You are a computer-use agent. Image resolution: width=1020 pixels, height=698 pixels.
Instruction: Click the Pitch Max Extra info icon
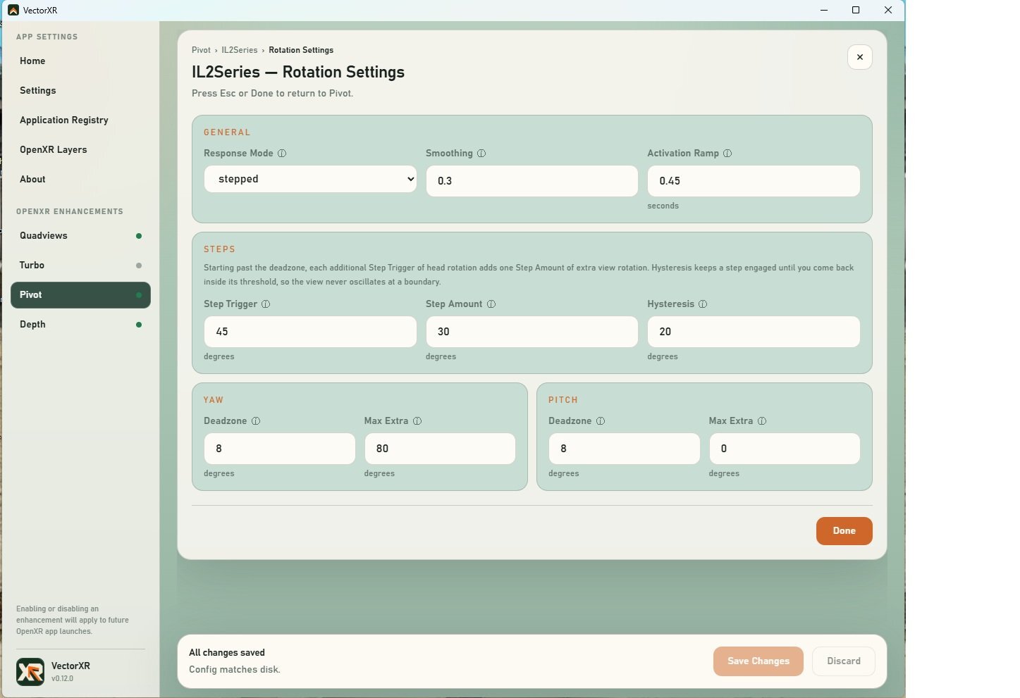click(x=762, y=421)
